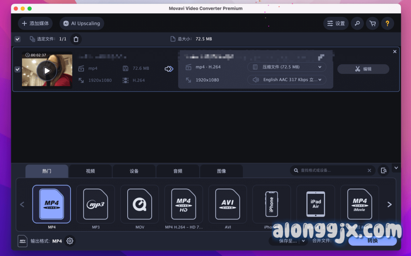Image resolution: width=411 pixels, height=256 pixels.
Task: Expand the 压缩文件 (72.5 MB) dropdown
Action: (x=287, y=67)
